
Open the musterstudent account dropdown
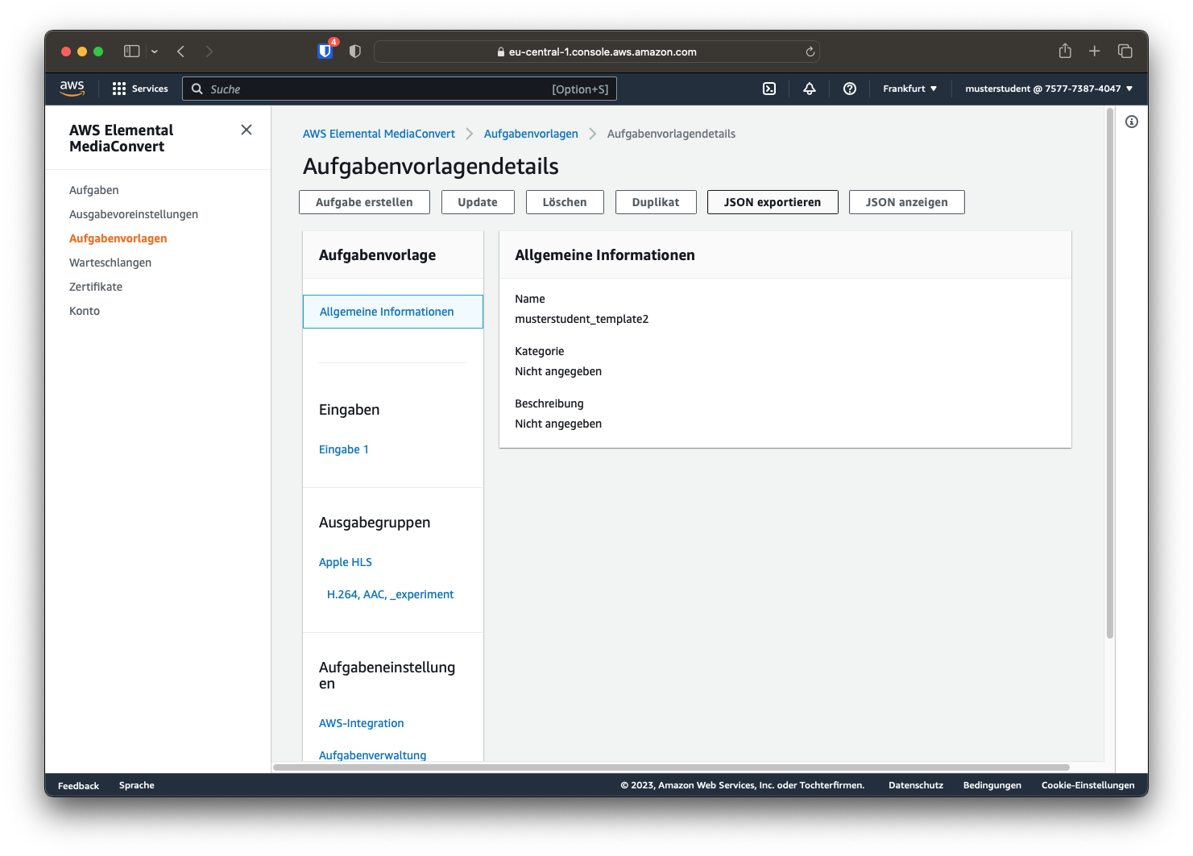pyautogui.click(x=1049, y=89)
